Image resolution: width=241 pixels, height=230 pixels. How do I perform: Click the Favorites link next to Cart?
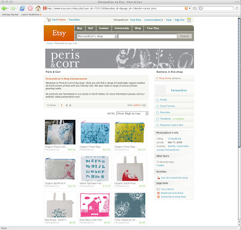(74, 20)
